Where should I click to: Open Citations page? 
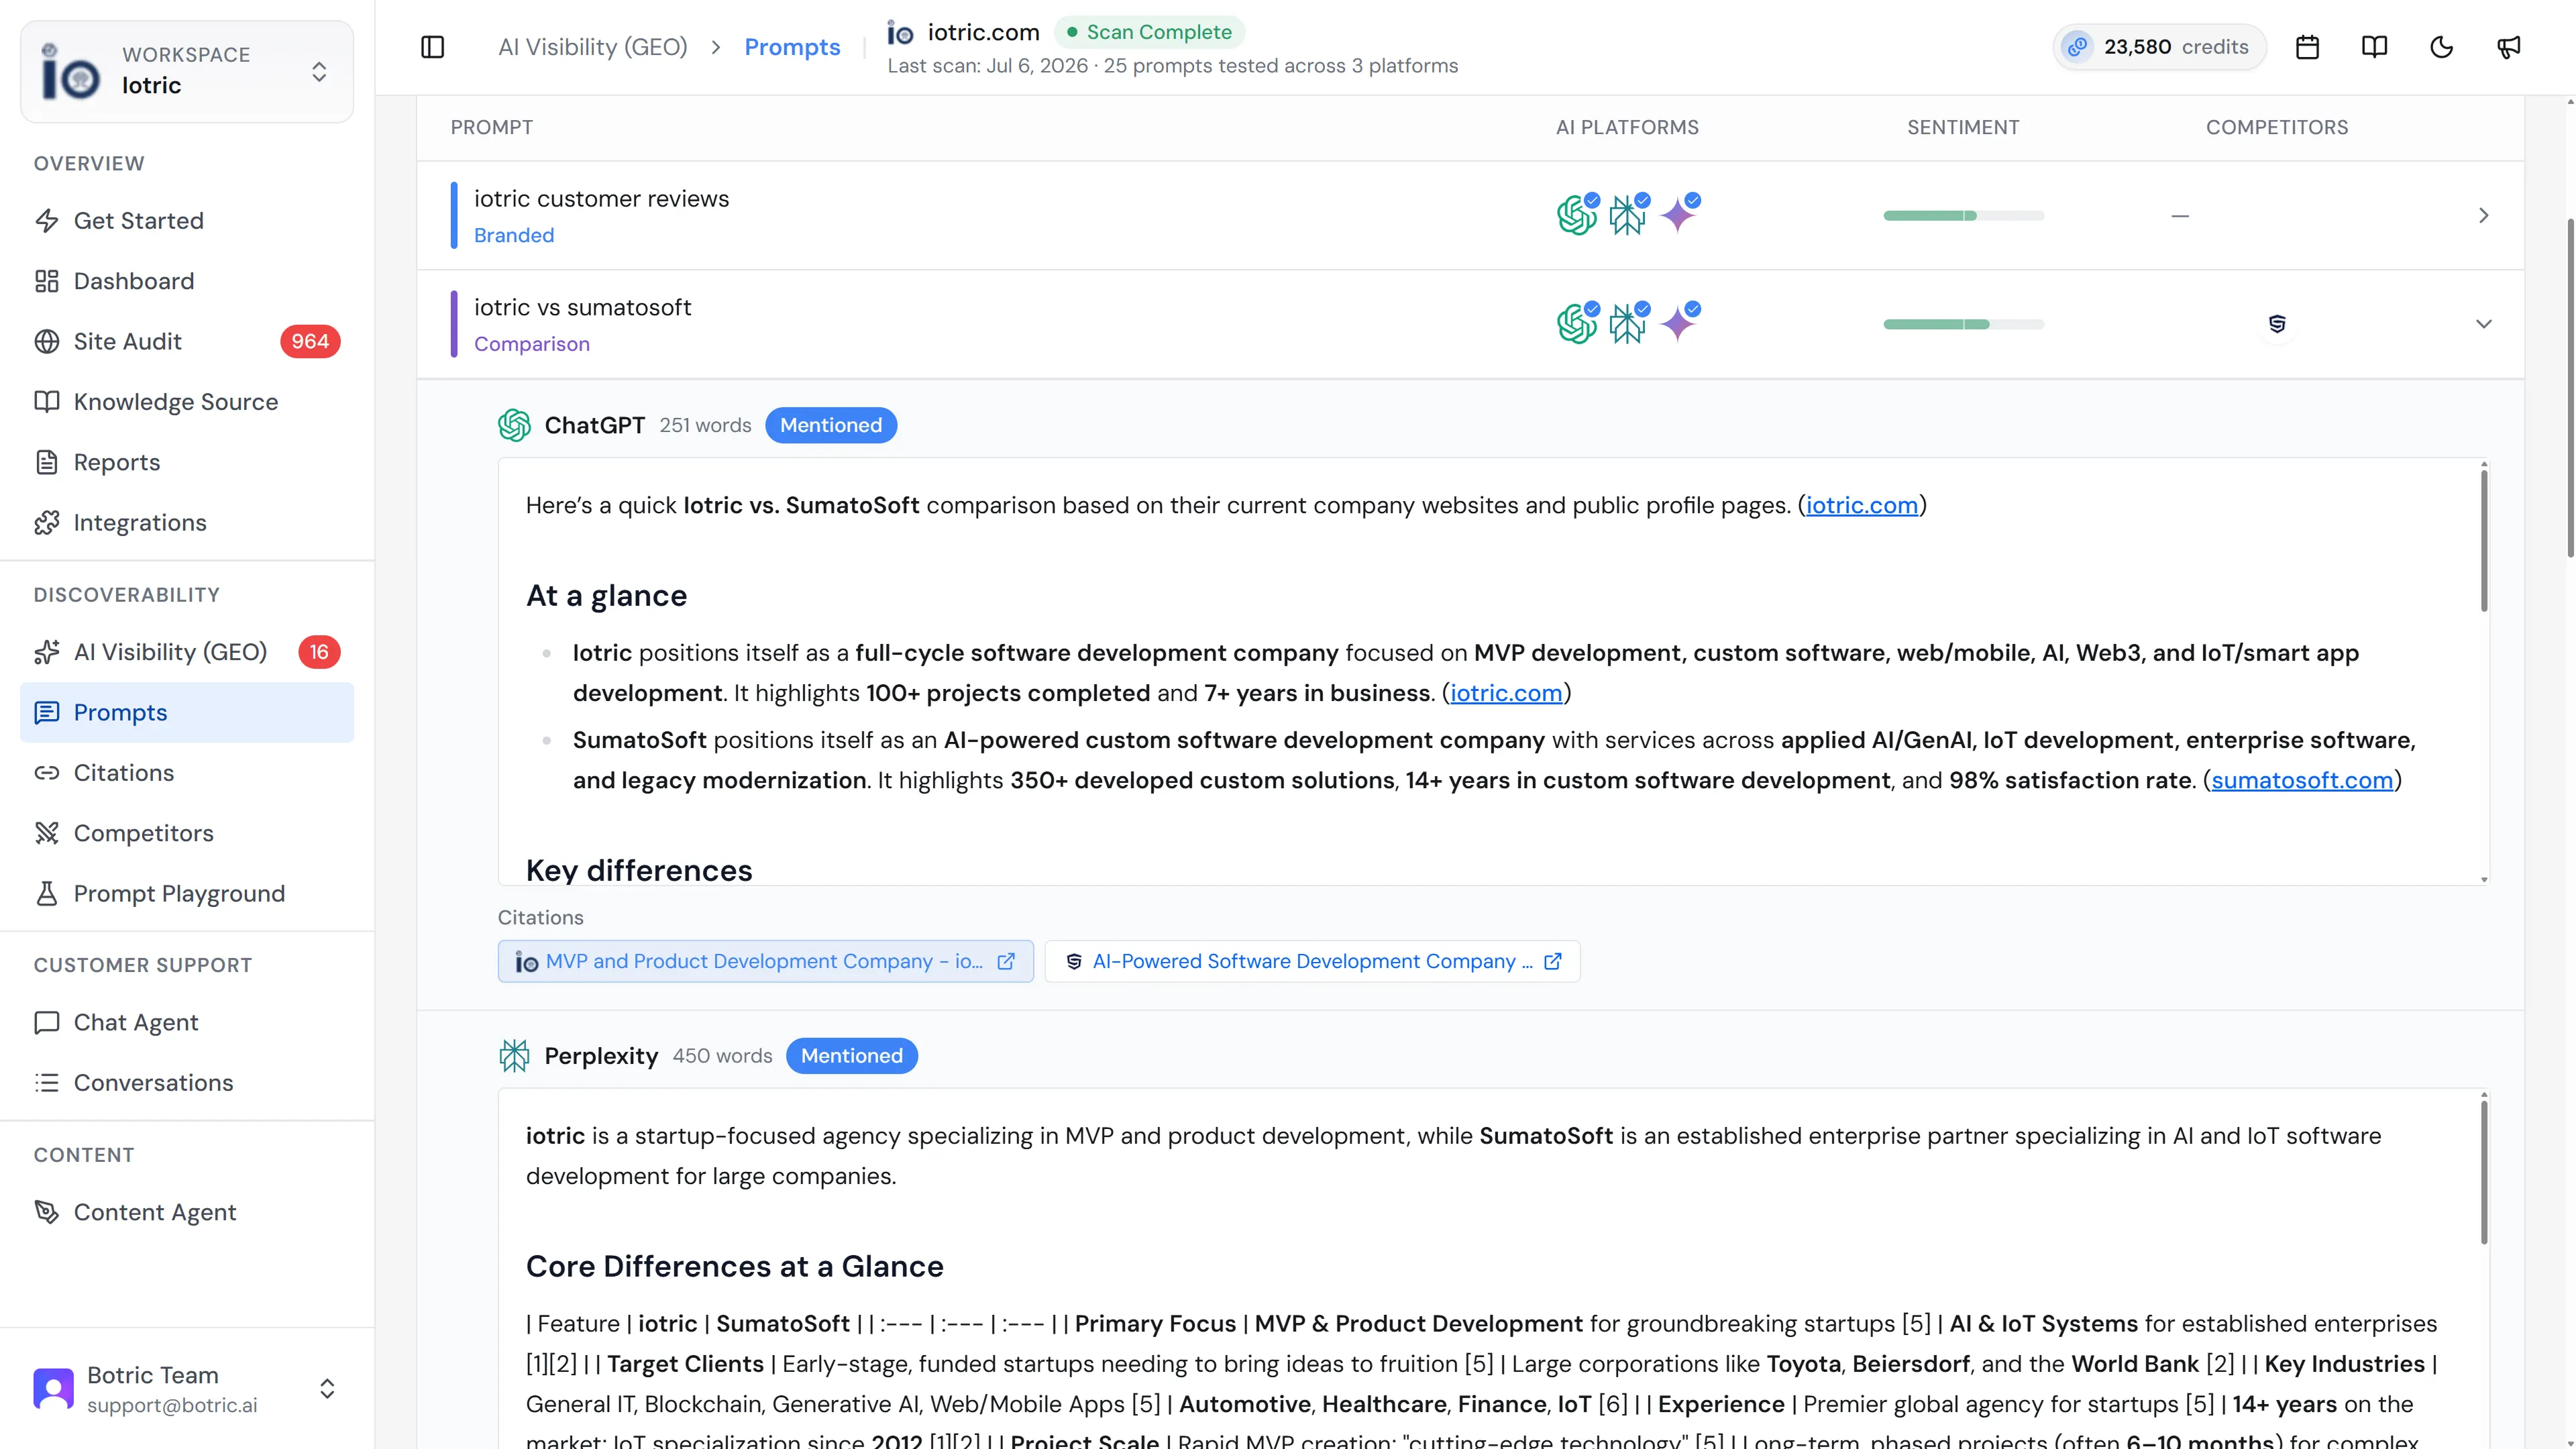point(187,773)
